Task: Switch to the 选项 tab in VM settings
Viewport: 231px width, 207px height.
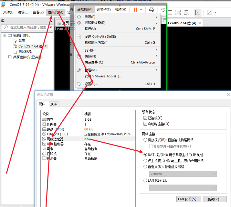Action: pos(53,104)
